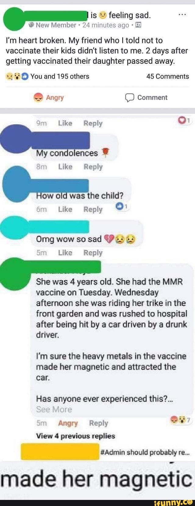Click the like count on How old comment
The image size is (195, 506).
pos(122,207)
